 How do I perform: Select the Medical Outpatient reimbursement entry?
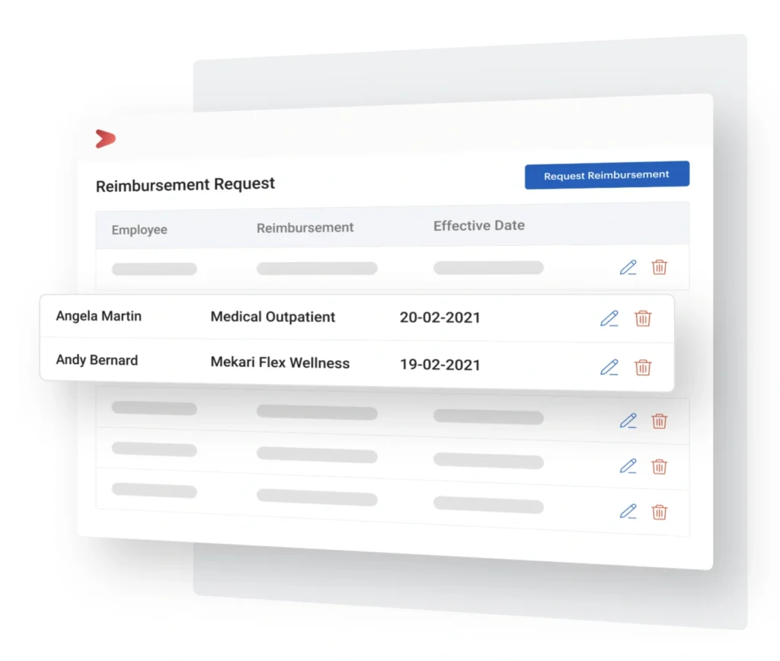point(273,317)
